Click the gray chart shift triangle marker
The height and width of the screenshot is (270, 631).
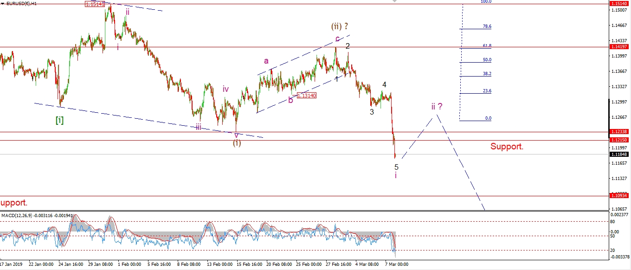394,1
